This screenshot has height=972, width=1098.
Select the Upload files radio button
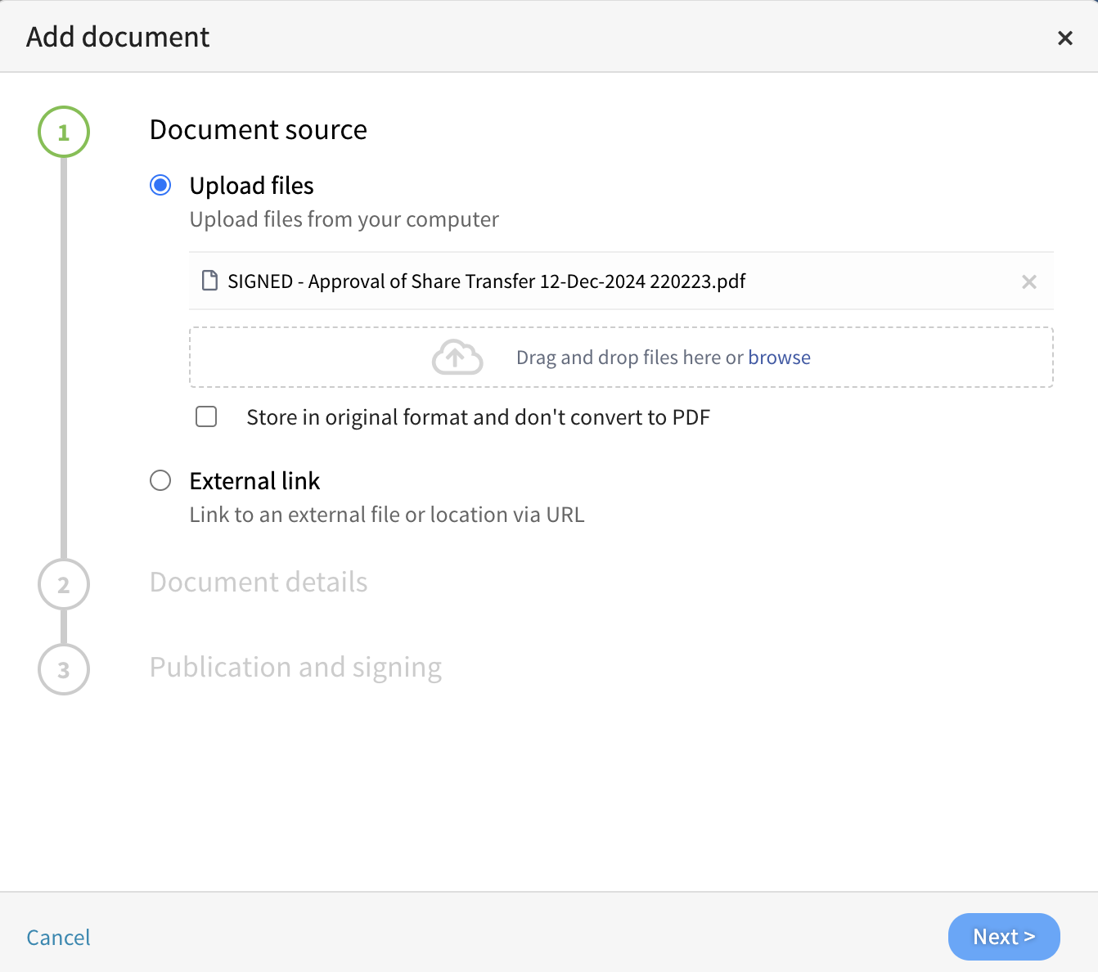tap(160, 185)
